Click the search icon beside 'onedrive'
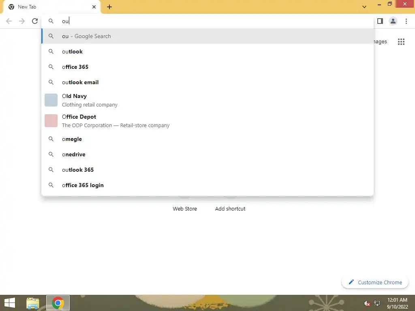The image size is (415, 311). [51, 154]
